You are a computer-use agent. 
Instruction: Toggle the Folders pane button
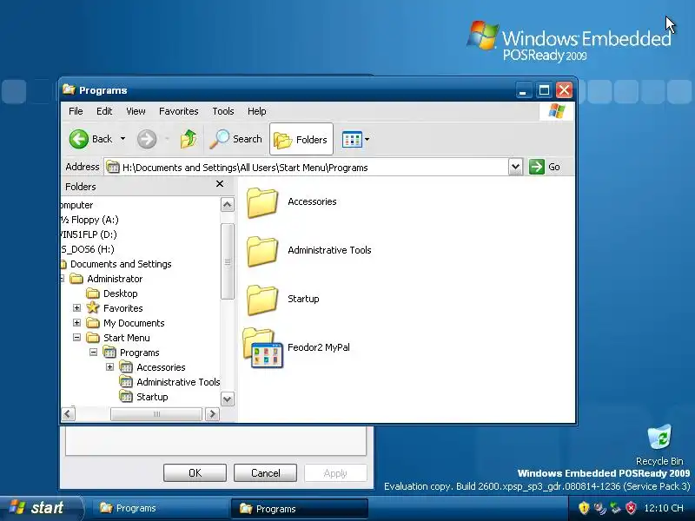301,139
